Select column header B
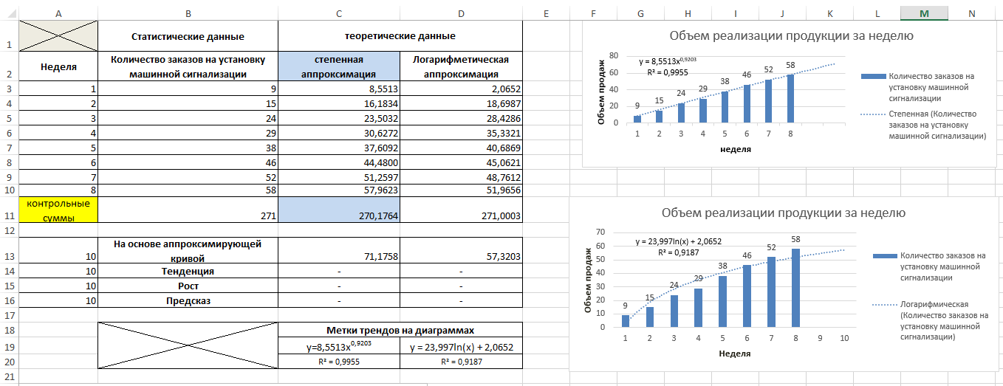Viewport: 1003px width, 386px height. [188, 13]
